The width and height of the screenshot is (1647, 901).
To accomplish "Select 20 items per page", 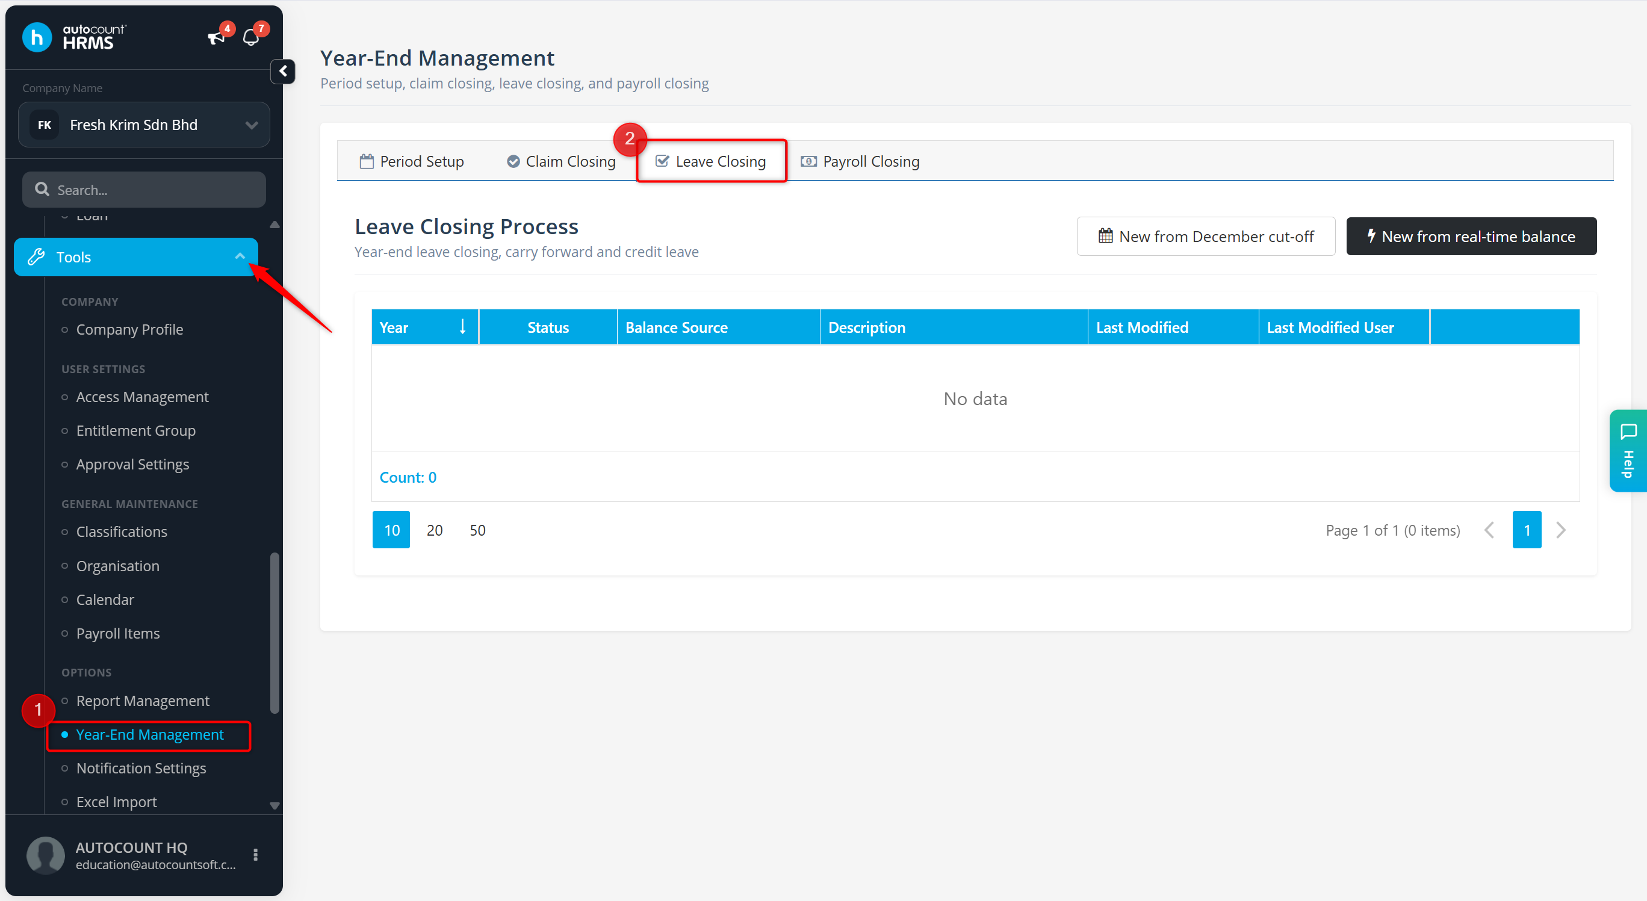I will [435, 530].
